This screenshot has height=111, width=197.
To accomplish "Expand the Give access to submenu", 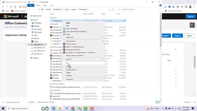I will tap(83, 41).
